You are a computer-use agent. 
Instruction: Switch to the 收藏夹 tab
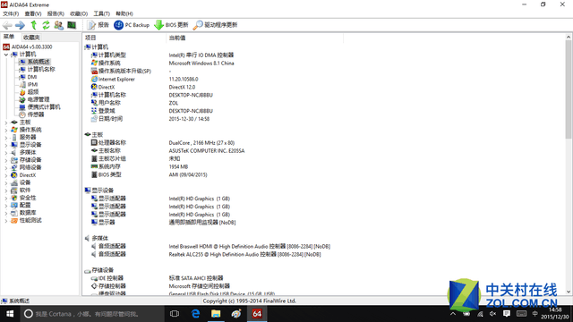pos(31,38)
